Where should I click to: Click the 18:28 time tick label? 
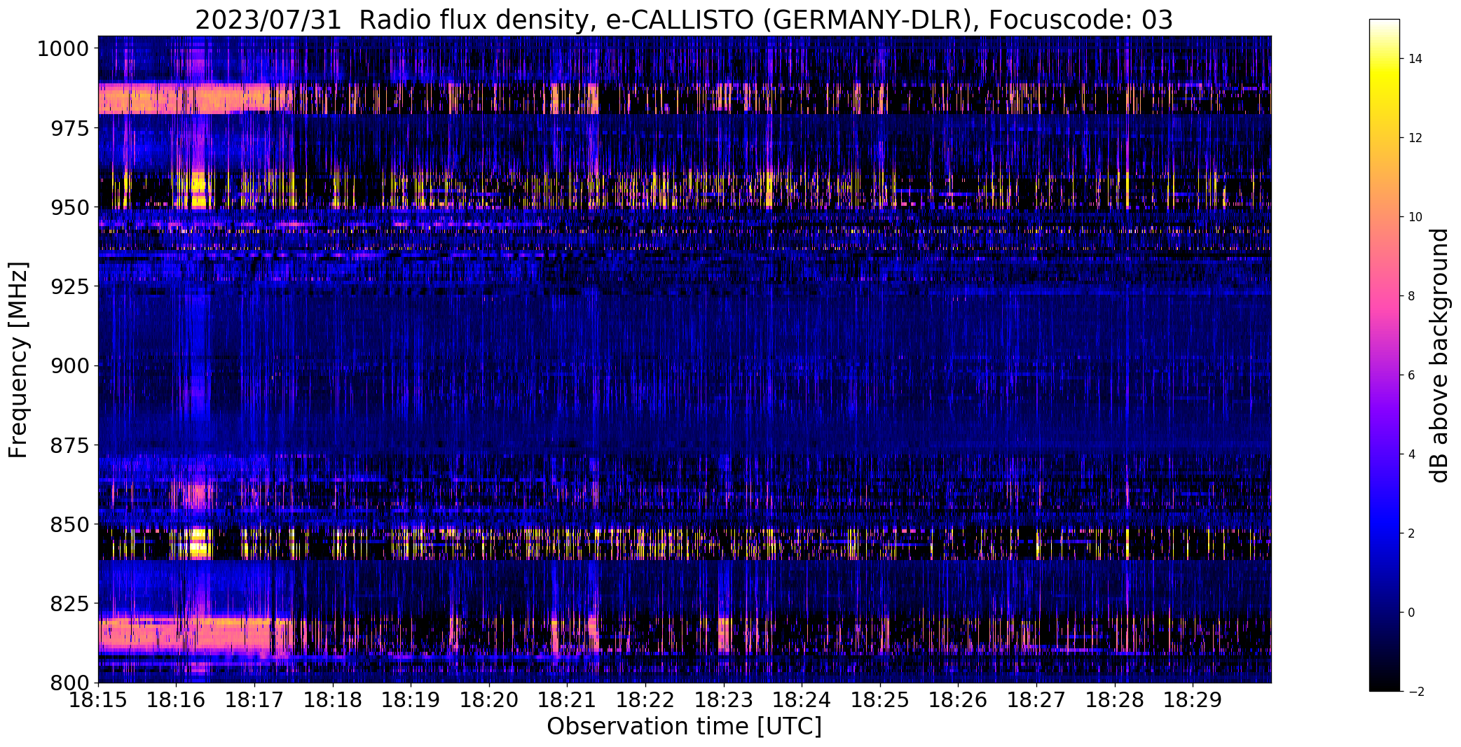pyautogui.click(x=1115, y=700)
